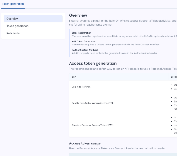This screenshot has width=177, height=156.
Task: Click the 'Connection requires a unique token' description
Action: [116, 45]
